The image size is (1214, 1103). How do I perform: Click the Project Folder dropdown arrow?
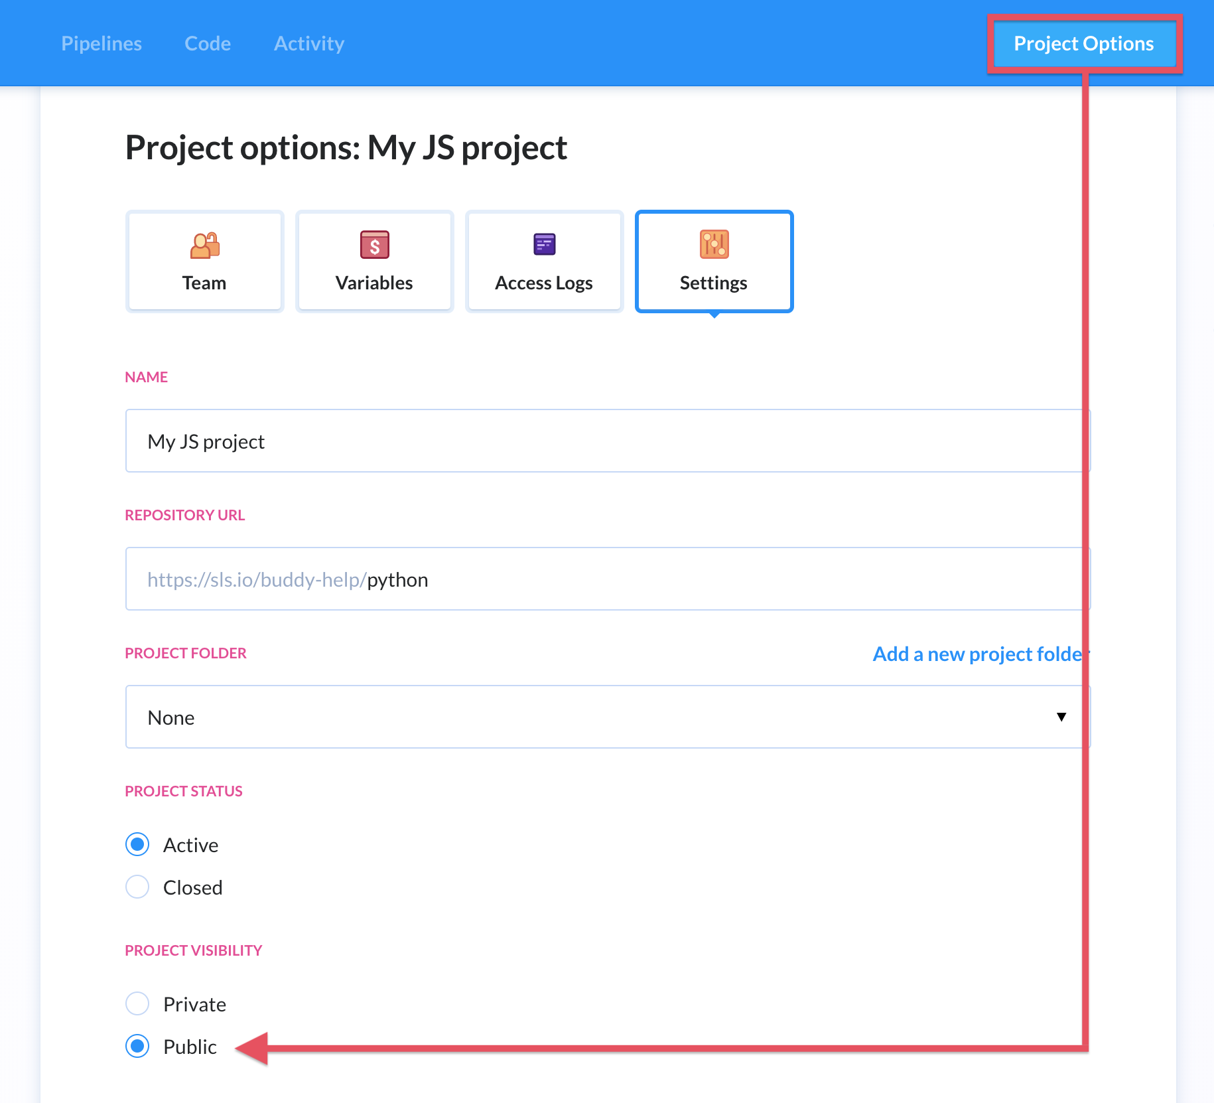pos(1061,717)
